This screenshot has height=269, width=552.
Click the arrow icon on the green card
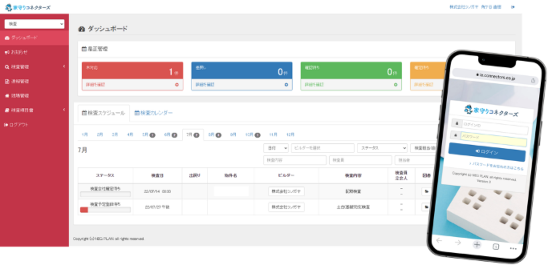(x=396, y=85)
